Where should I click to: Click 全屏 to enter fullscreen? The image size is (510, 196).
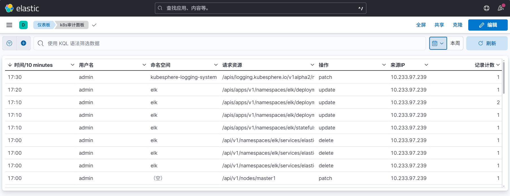click(421, 25)
